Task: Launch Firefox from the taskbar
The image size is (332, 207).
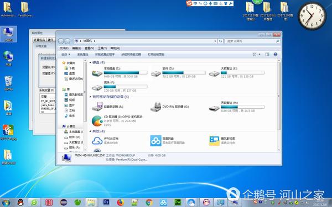Action: [121, 203]
